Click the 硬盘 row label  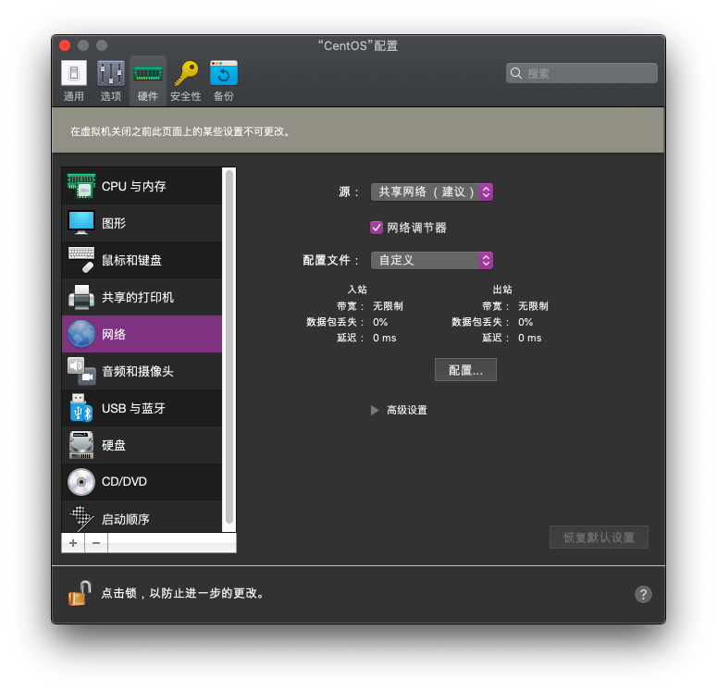[x=114, y=445]
